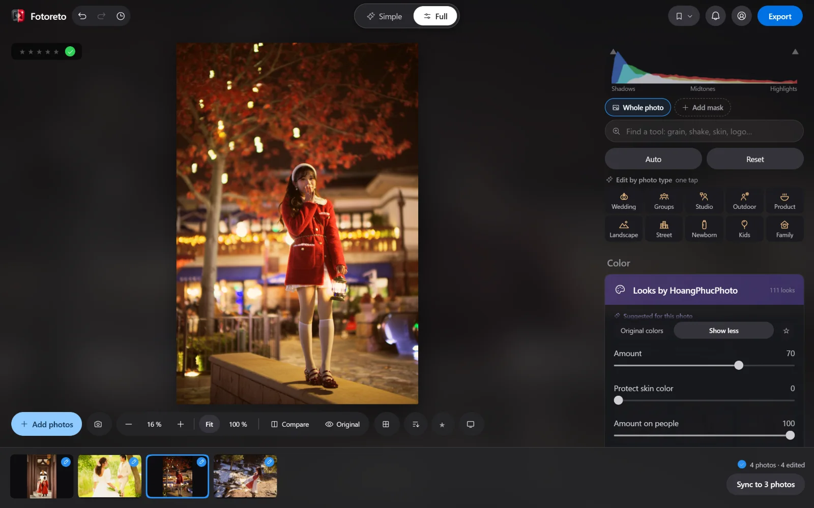Open the user account icon
Screen dimensions: 814x508
tap(742, 16)
